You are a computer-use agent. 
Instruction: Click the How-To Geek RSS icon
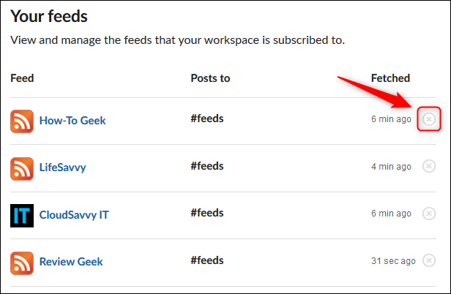(x=22, y=121)
